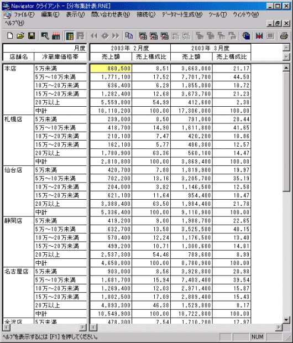Open the 編集(E) menu
Viewport: 293px width, 343px height.
50,14
